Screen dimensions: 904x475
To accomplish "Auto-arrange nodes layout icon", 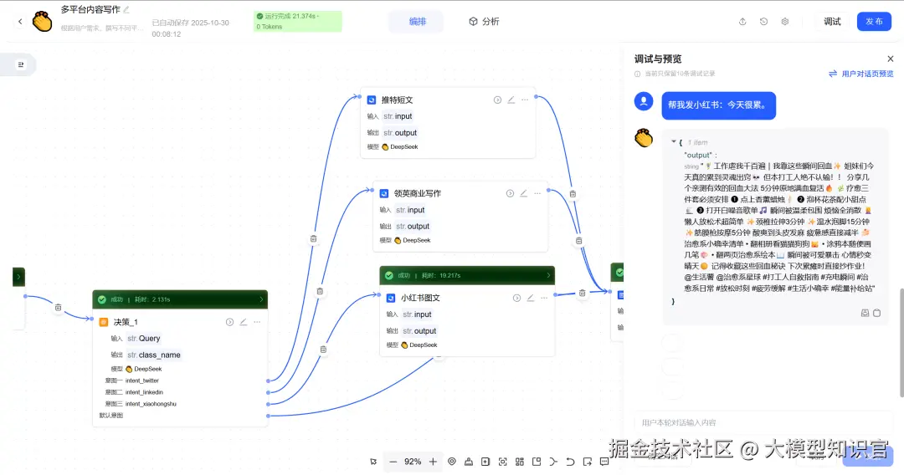I will click(x=520, y=462).
